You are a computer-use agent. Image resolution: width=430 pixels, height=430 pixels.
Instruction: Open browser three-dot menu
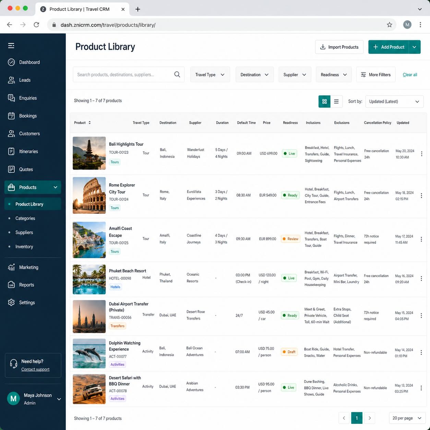click(420, 25)
